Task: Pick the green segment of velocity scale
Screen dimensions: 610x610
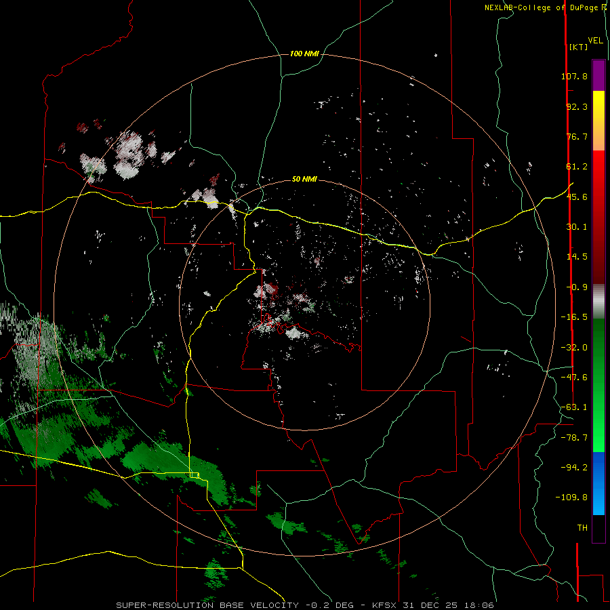Action: point(598,385)
